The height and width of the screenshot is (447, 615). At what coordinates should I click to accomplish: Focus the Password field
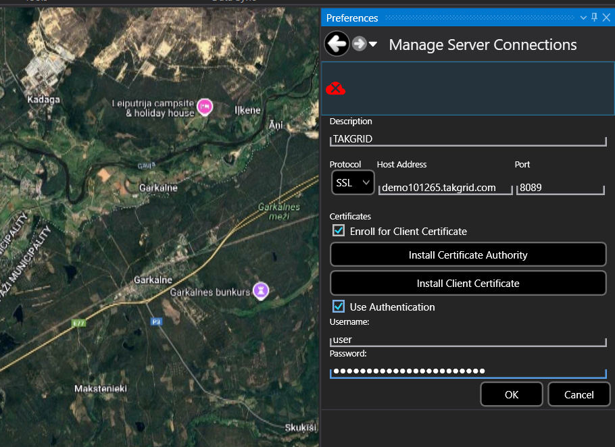[x=468, y=371]
